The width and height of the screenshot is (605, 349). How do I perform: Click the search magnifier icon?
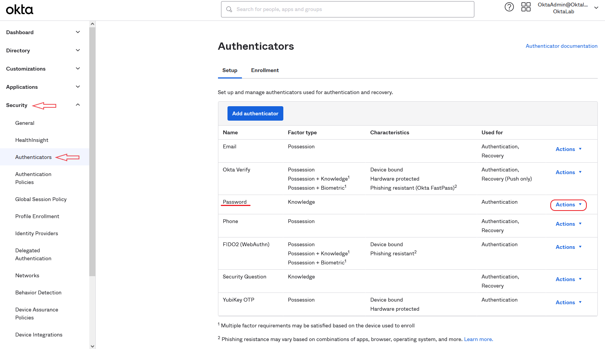pyautogui.click(x=229, y=9)
